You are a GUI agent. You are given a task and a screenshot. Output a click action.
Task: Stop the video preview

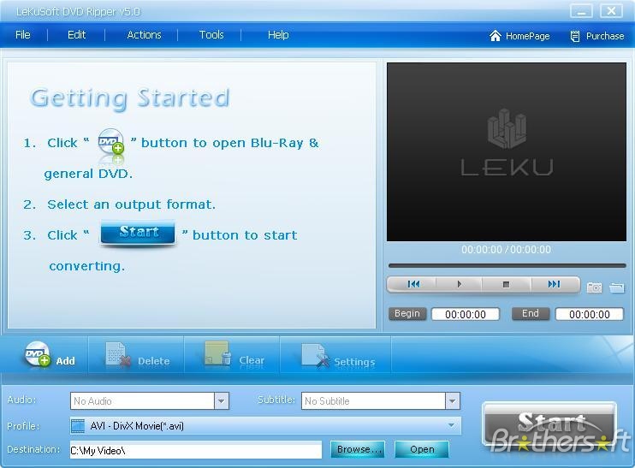[x=506, y=284]
